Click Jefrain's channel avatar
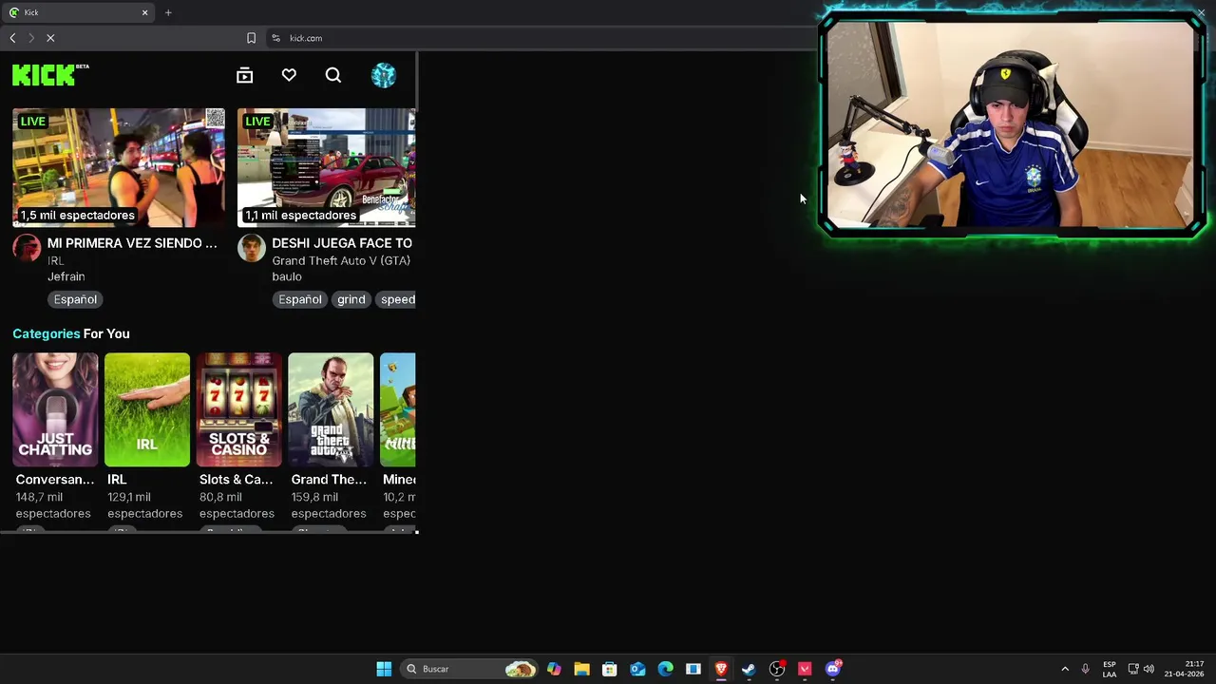The width and height of the screenshot is (1216, 684). click(x=27, y=248)
